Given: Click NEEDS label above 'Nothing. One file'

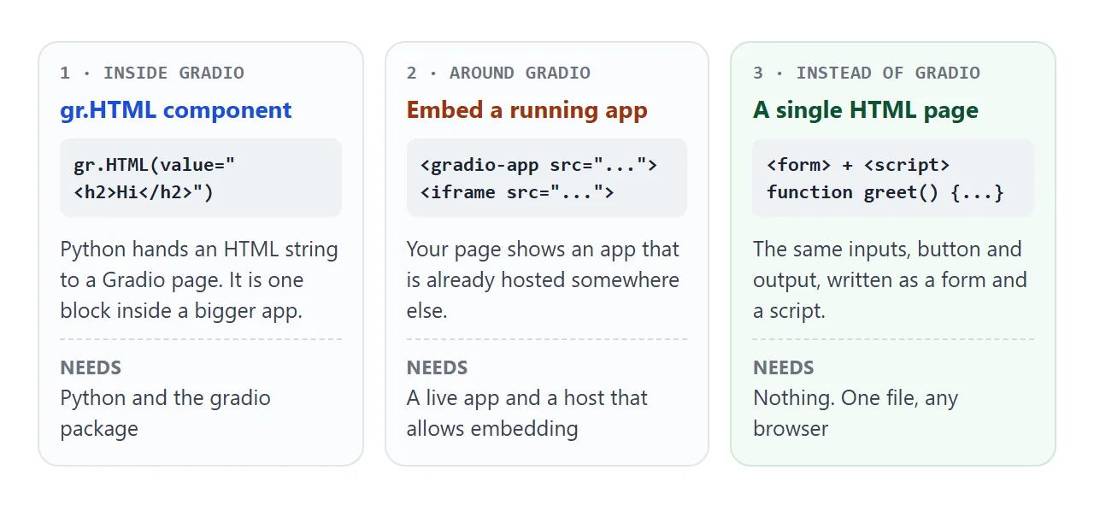Looking at the screenshot, I should [x=783, y=368].
